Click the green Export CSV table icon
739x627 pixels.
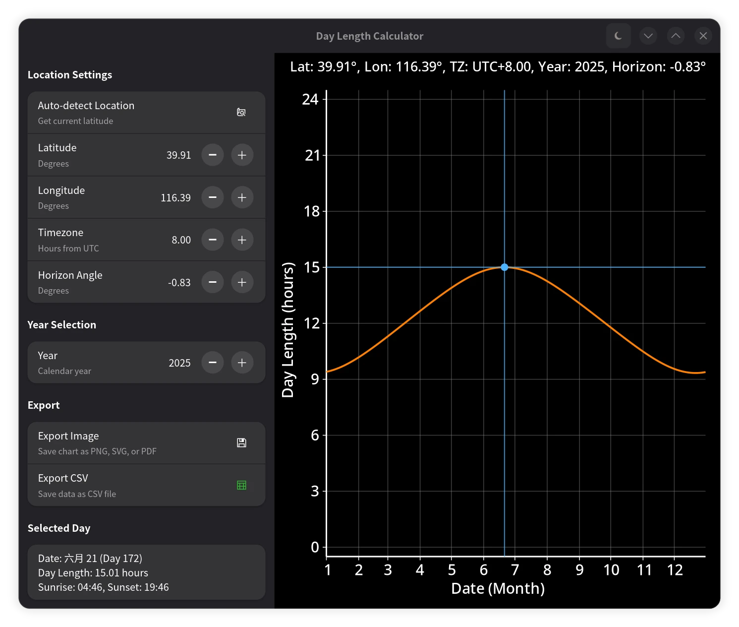tap(241, 485)
